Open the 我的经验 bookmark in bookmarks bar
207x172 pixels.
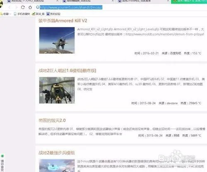(53, 14)
